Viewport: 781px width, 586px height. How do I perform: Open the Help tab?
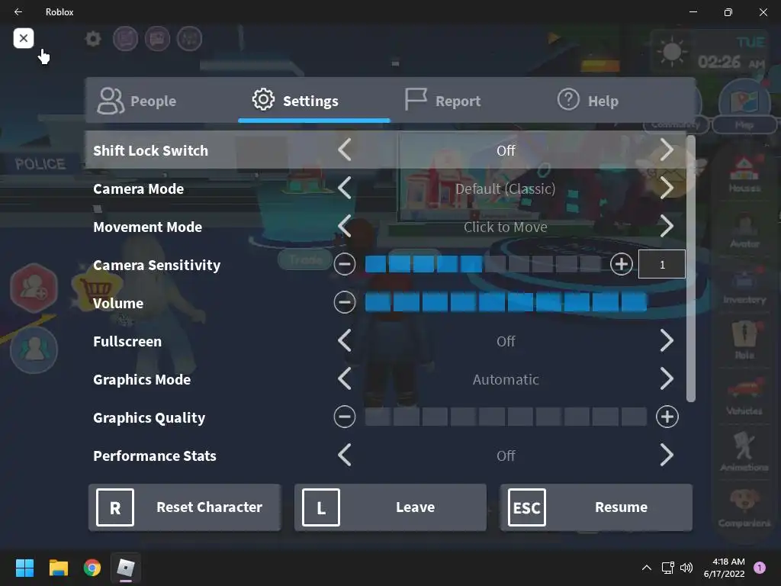[x=588, y=101]
